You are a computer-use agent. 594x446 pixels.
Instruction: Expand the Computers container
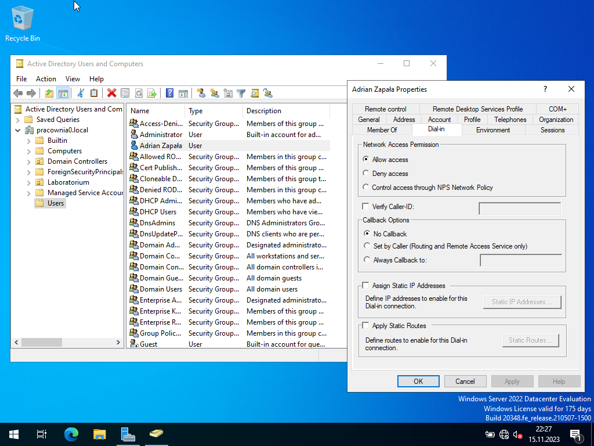[29, 152]
